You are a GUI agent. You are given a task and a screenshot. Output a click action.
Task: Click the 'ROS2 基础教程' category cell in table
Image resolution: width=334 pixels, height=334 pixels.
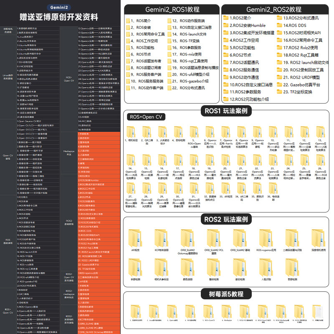(69, 223)
